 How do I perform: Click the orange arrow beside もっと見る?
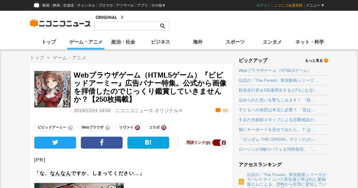(326, 61)
